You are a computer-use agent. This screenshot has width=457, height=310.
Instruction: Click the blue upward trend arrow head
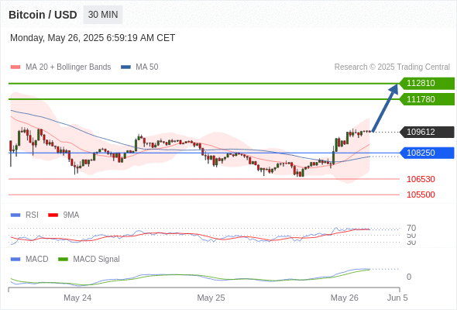[394, 88]
